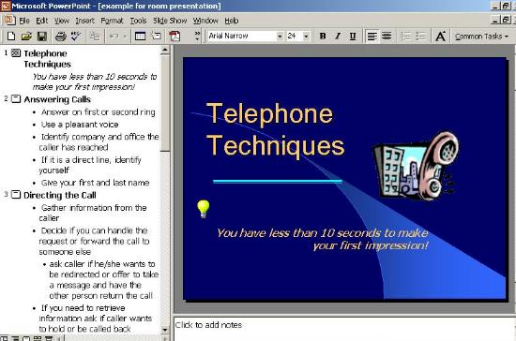This screenshot has width=516, height=341.
Task: Create a new presentation with New icon
Action: coord(11,37)
